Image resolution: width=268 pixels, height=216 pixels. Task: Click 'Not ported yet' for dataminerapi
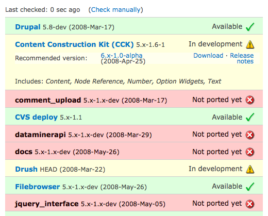[x=217, y=135]
